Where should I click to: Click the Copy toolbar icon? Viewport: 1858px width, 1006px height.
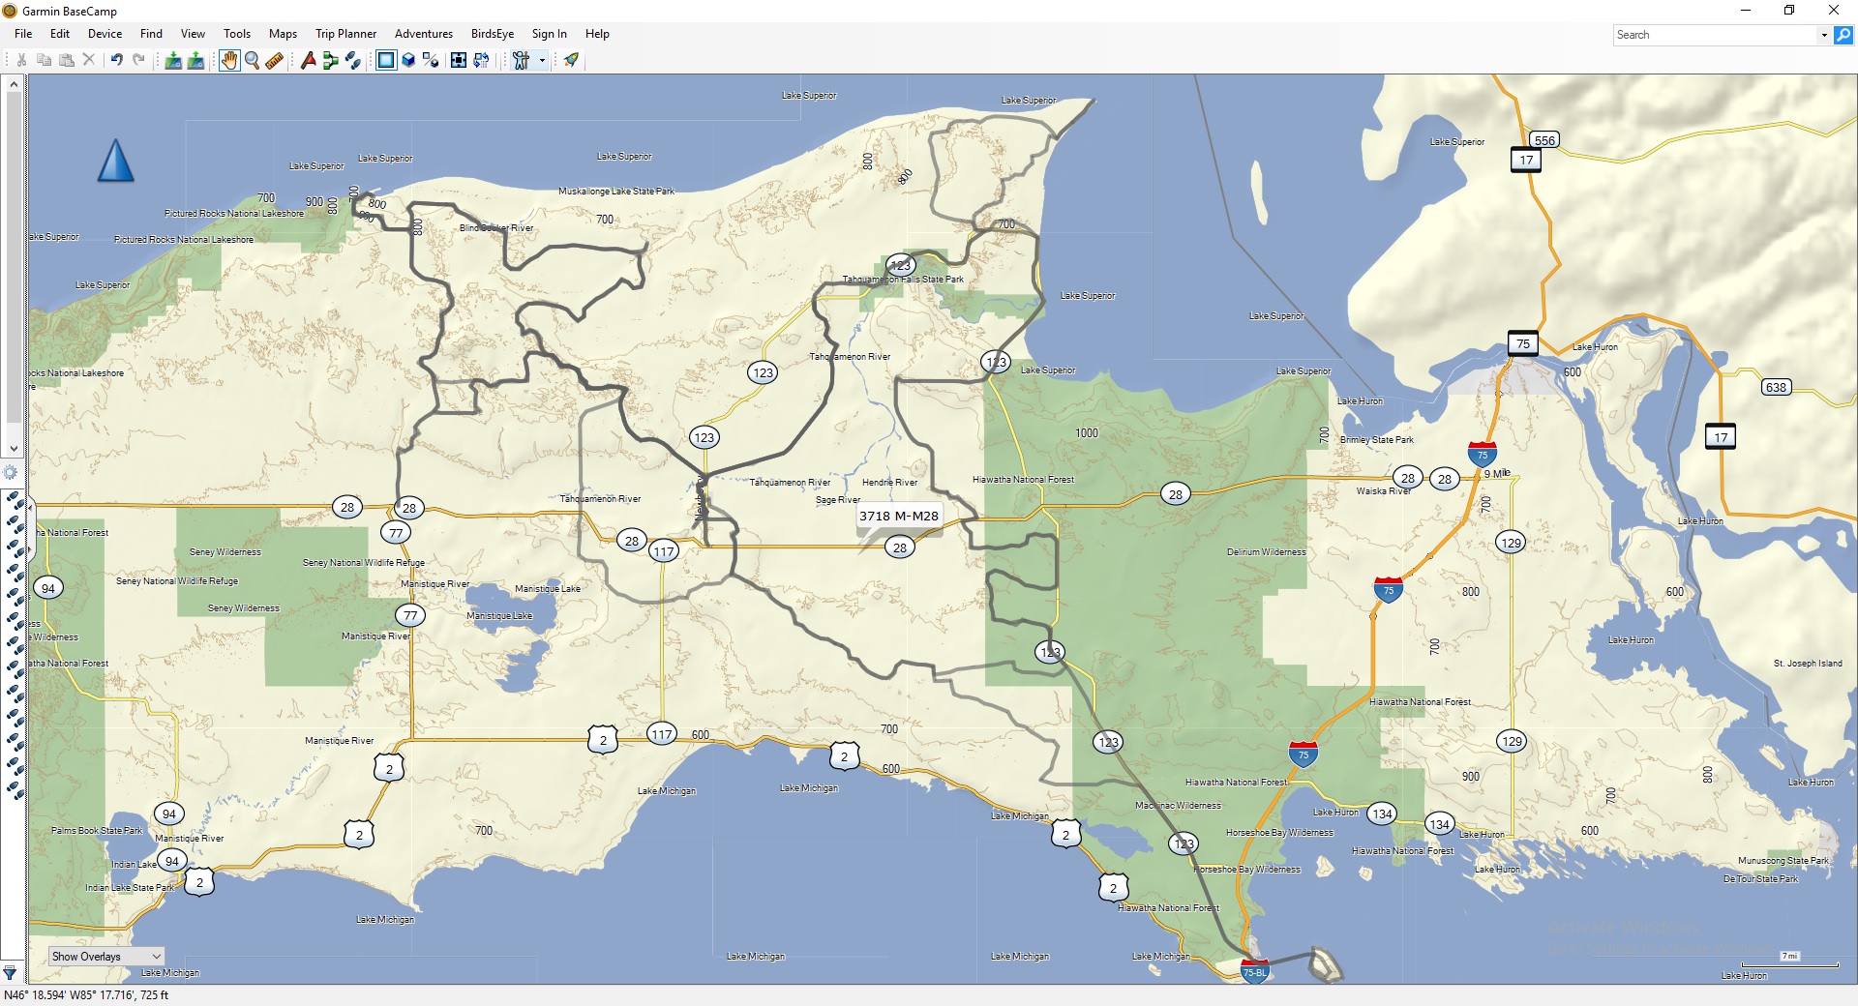point(44,60)
